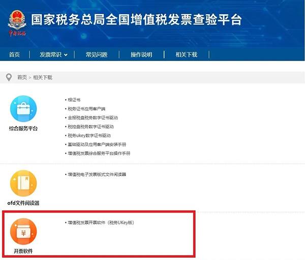The height and width of the screenshot is (260, 305).
Task: Open 基础驱动及应用客户端安装手册
Action: pyautogui.click(x=97, y=145)
